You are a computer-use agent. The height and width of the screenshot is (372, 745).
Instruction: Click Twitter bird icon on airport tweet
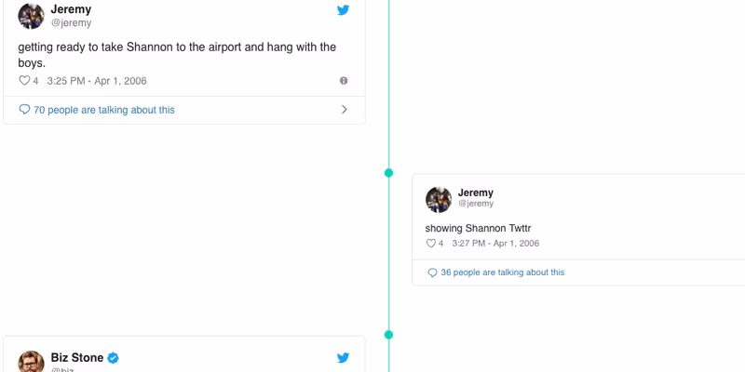343,10
